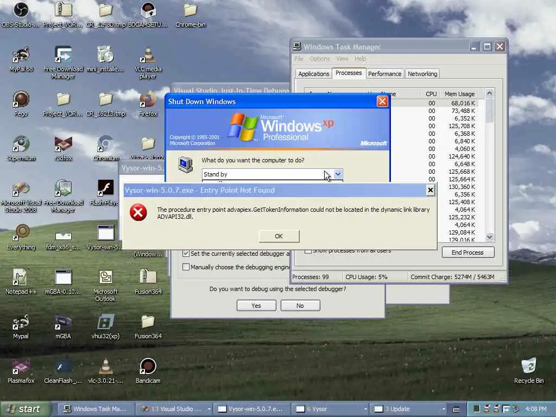
Task: Launch Notepad++ from the desktop
Action: tap(21, 282)
